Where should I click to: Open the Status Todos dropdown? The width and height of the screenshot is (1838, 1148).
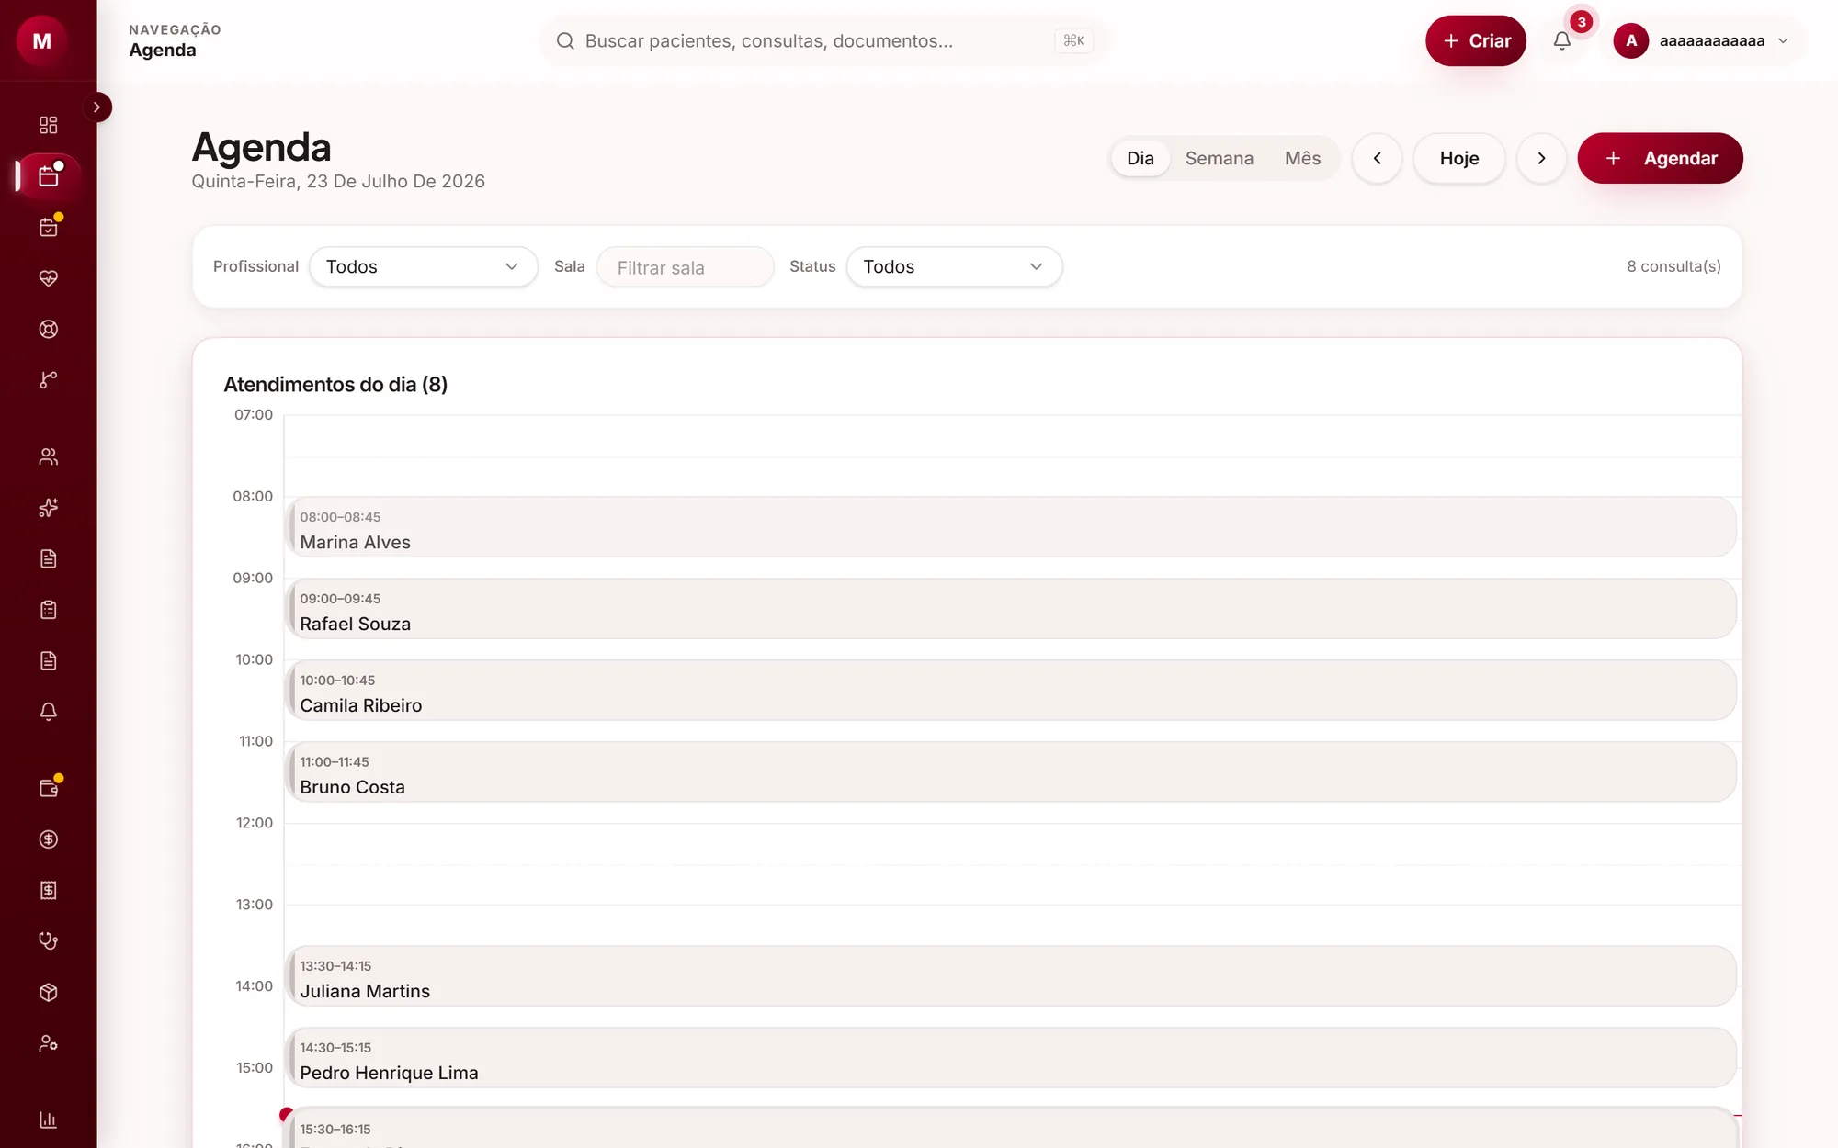[954, 266]
